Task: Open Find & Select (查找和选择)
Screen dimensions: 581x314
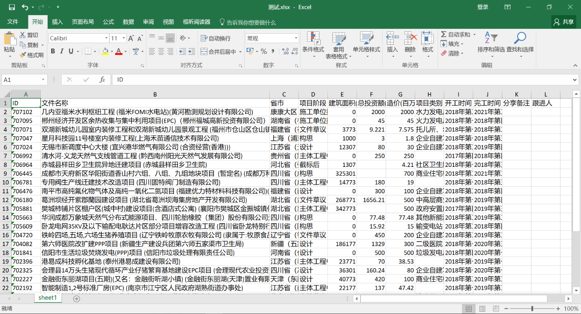Action: point(520,45)
